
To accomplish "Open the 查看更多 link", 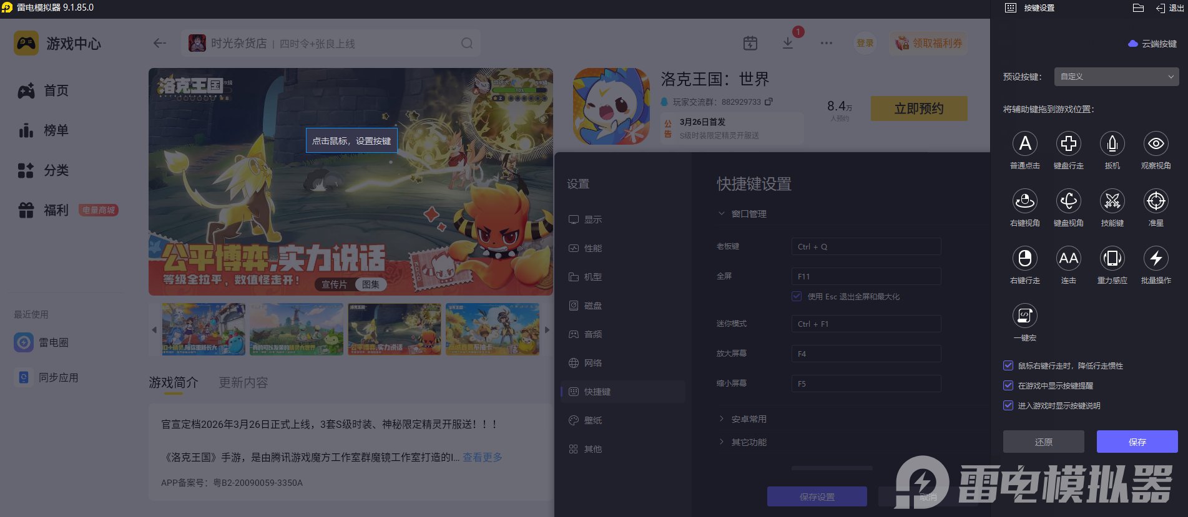I will [483, 457].
